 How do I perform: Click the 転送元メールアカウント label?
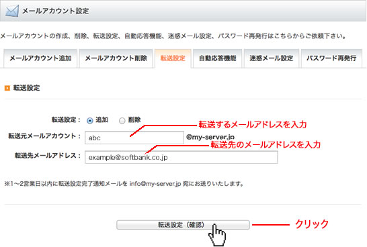(44, 136)
